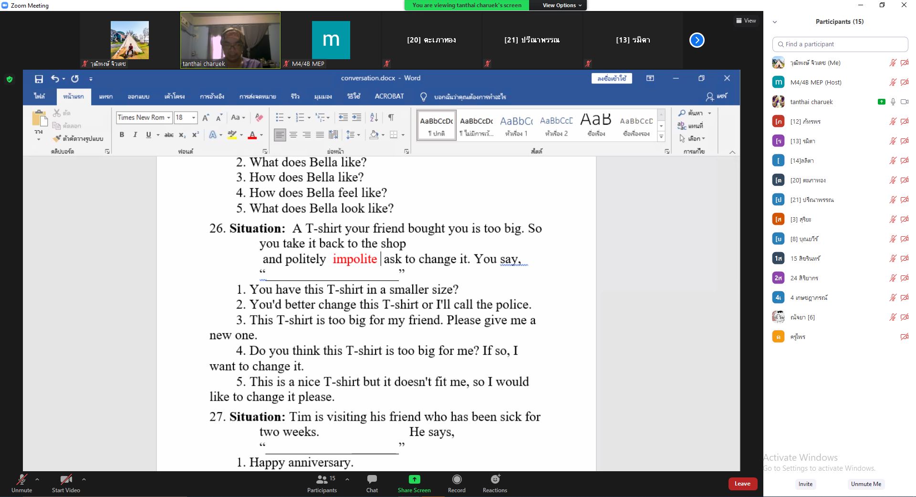Select tanthai charuek video thumbnail
916x497 pixels.
pos(230,41)
